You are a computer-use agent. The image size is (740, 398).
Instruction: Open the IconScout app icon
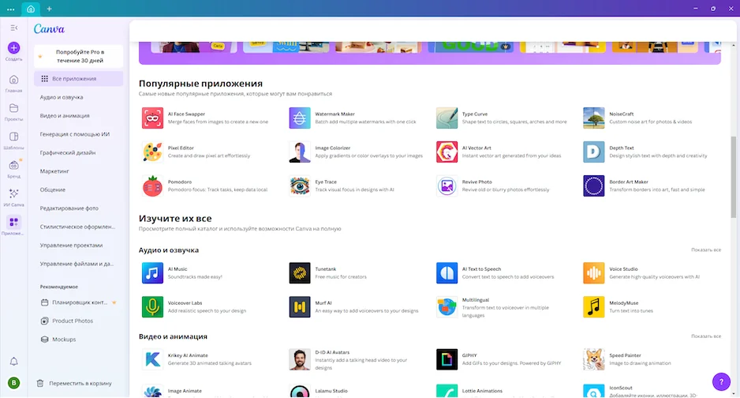tap(594, 391)
